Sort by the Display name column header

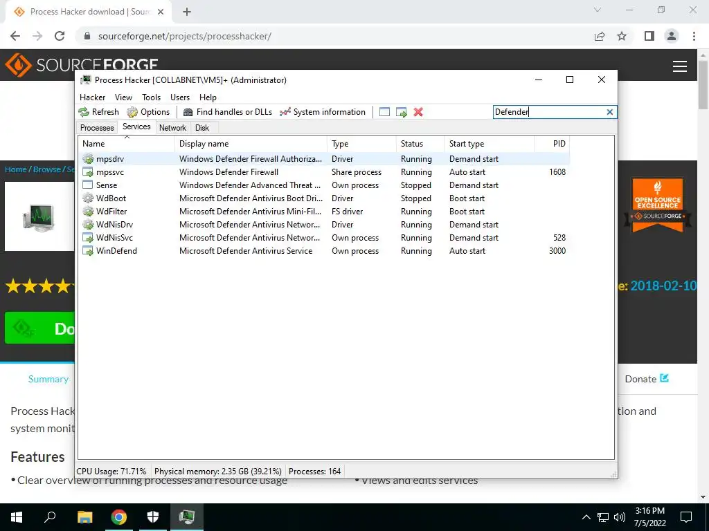tap(251, 144)
